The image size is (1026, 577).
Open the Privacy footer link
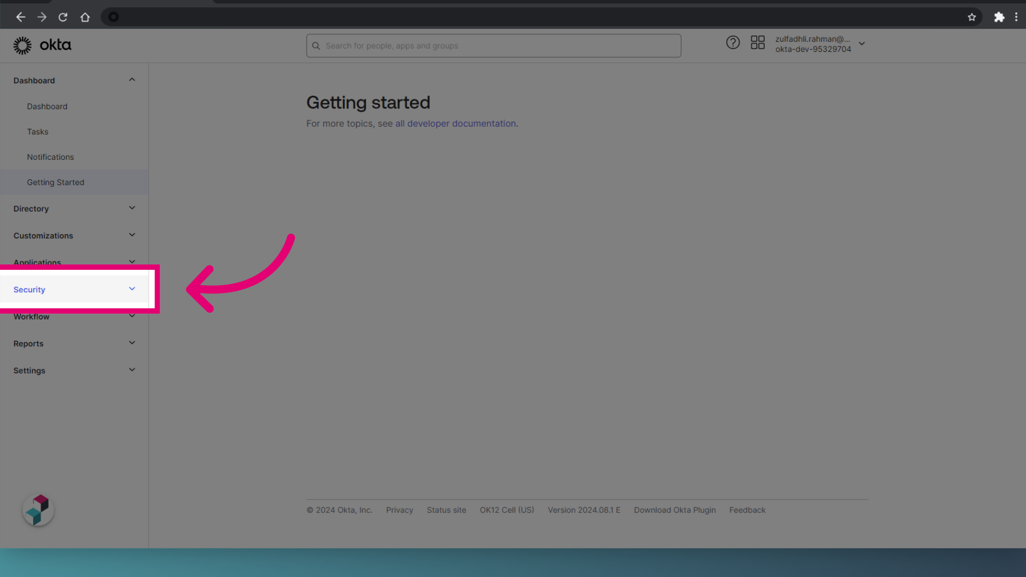pos(400,510)
